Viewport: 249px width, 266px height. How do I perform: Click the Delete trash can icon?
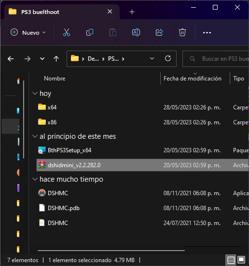click(182, 32)
